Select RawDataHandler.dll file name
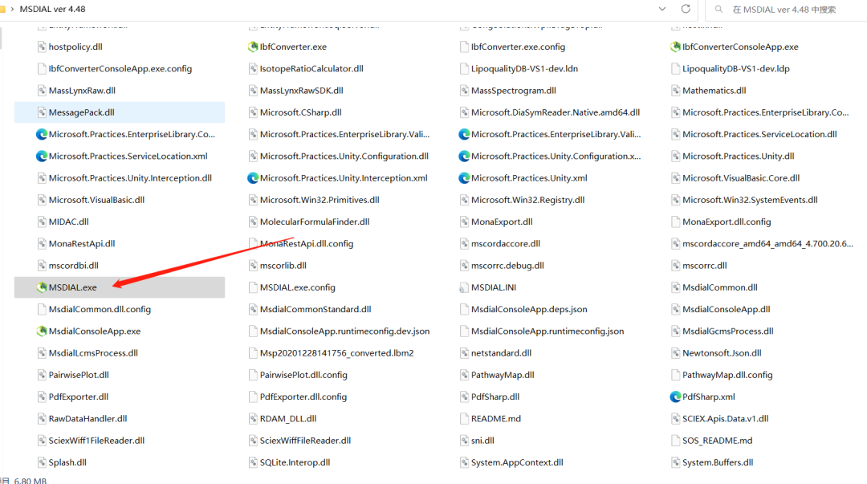The width and height of the screenshot is (867, 484). pos(88,419)
